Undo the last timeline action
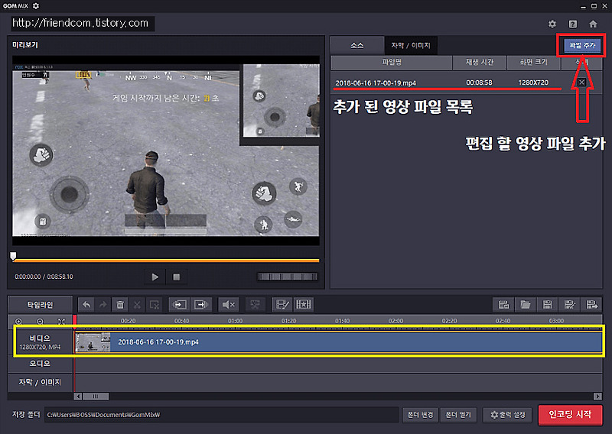 pyautogui.click(x=86, y=305)
